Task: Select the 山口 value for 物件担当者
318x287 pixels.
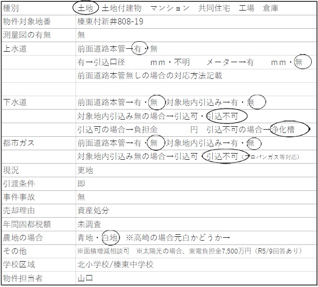Action: tap(85, 278)
